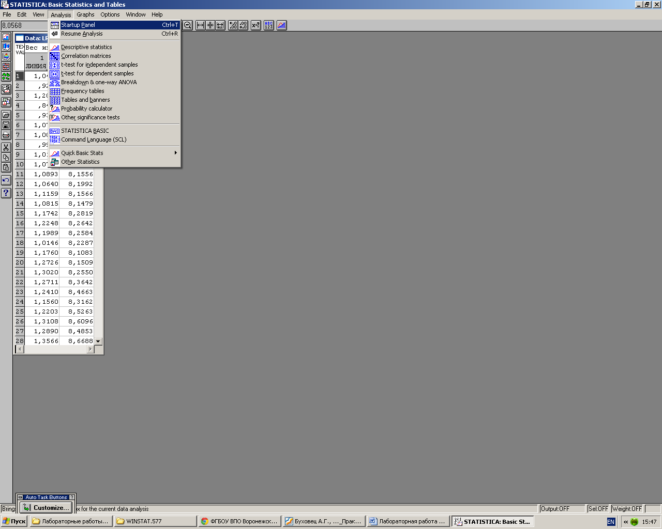Click cell value 8,4663 in row 23
Screen dimensions: 662x529
pos(77,292)
